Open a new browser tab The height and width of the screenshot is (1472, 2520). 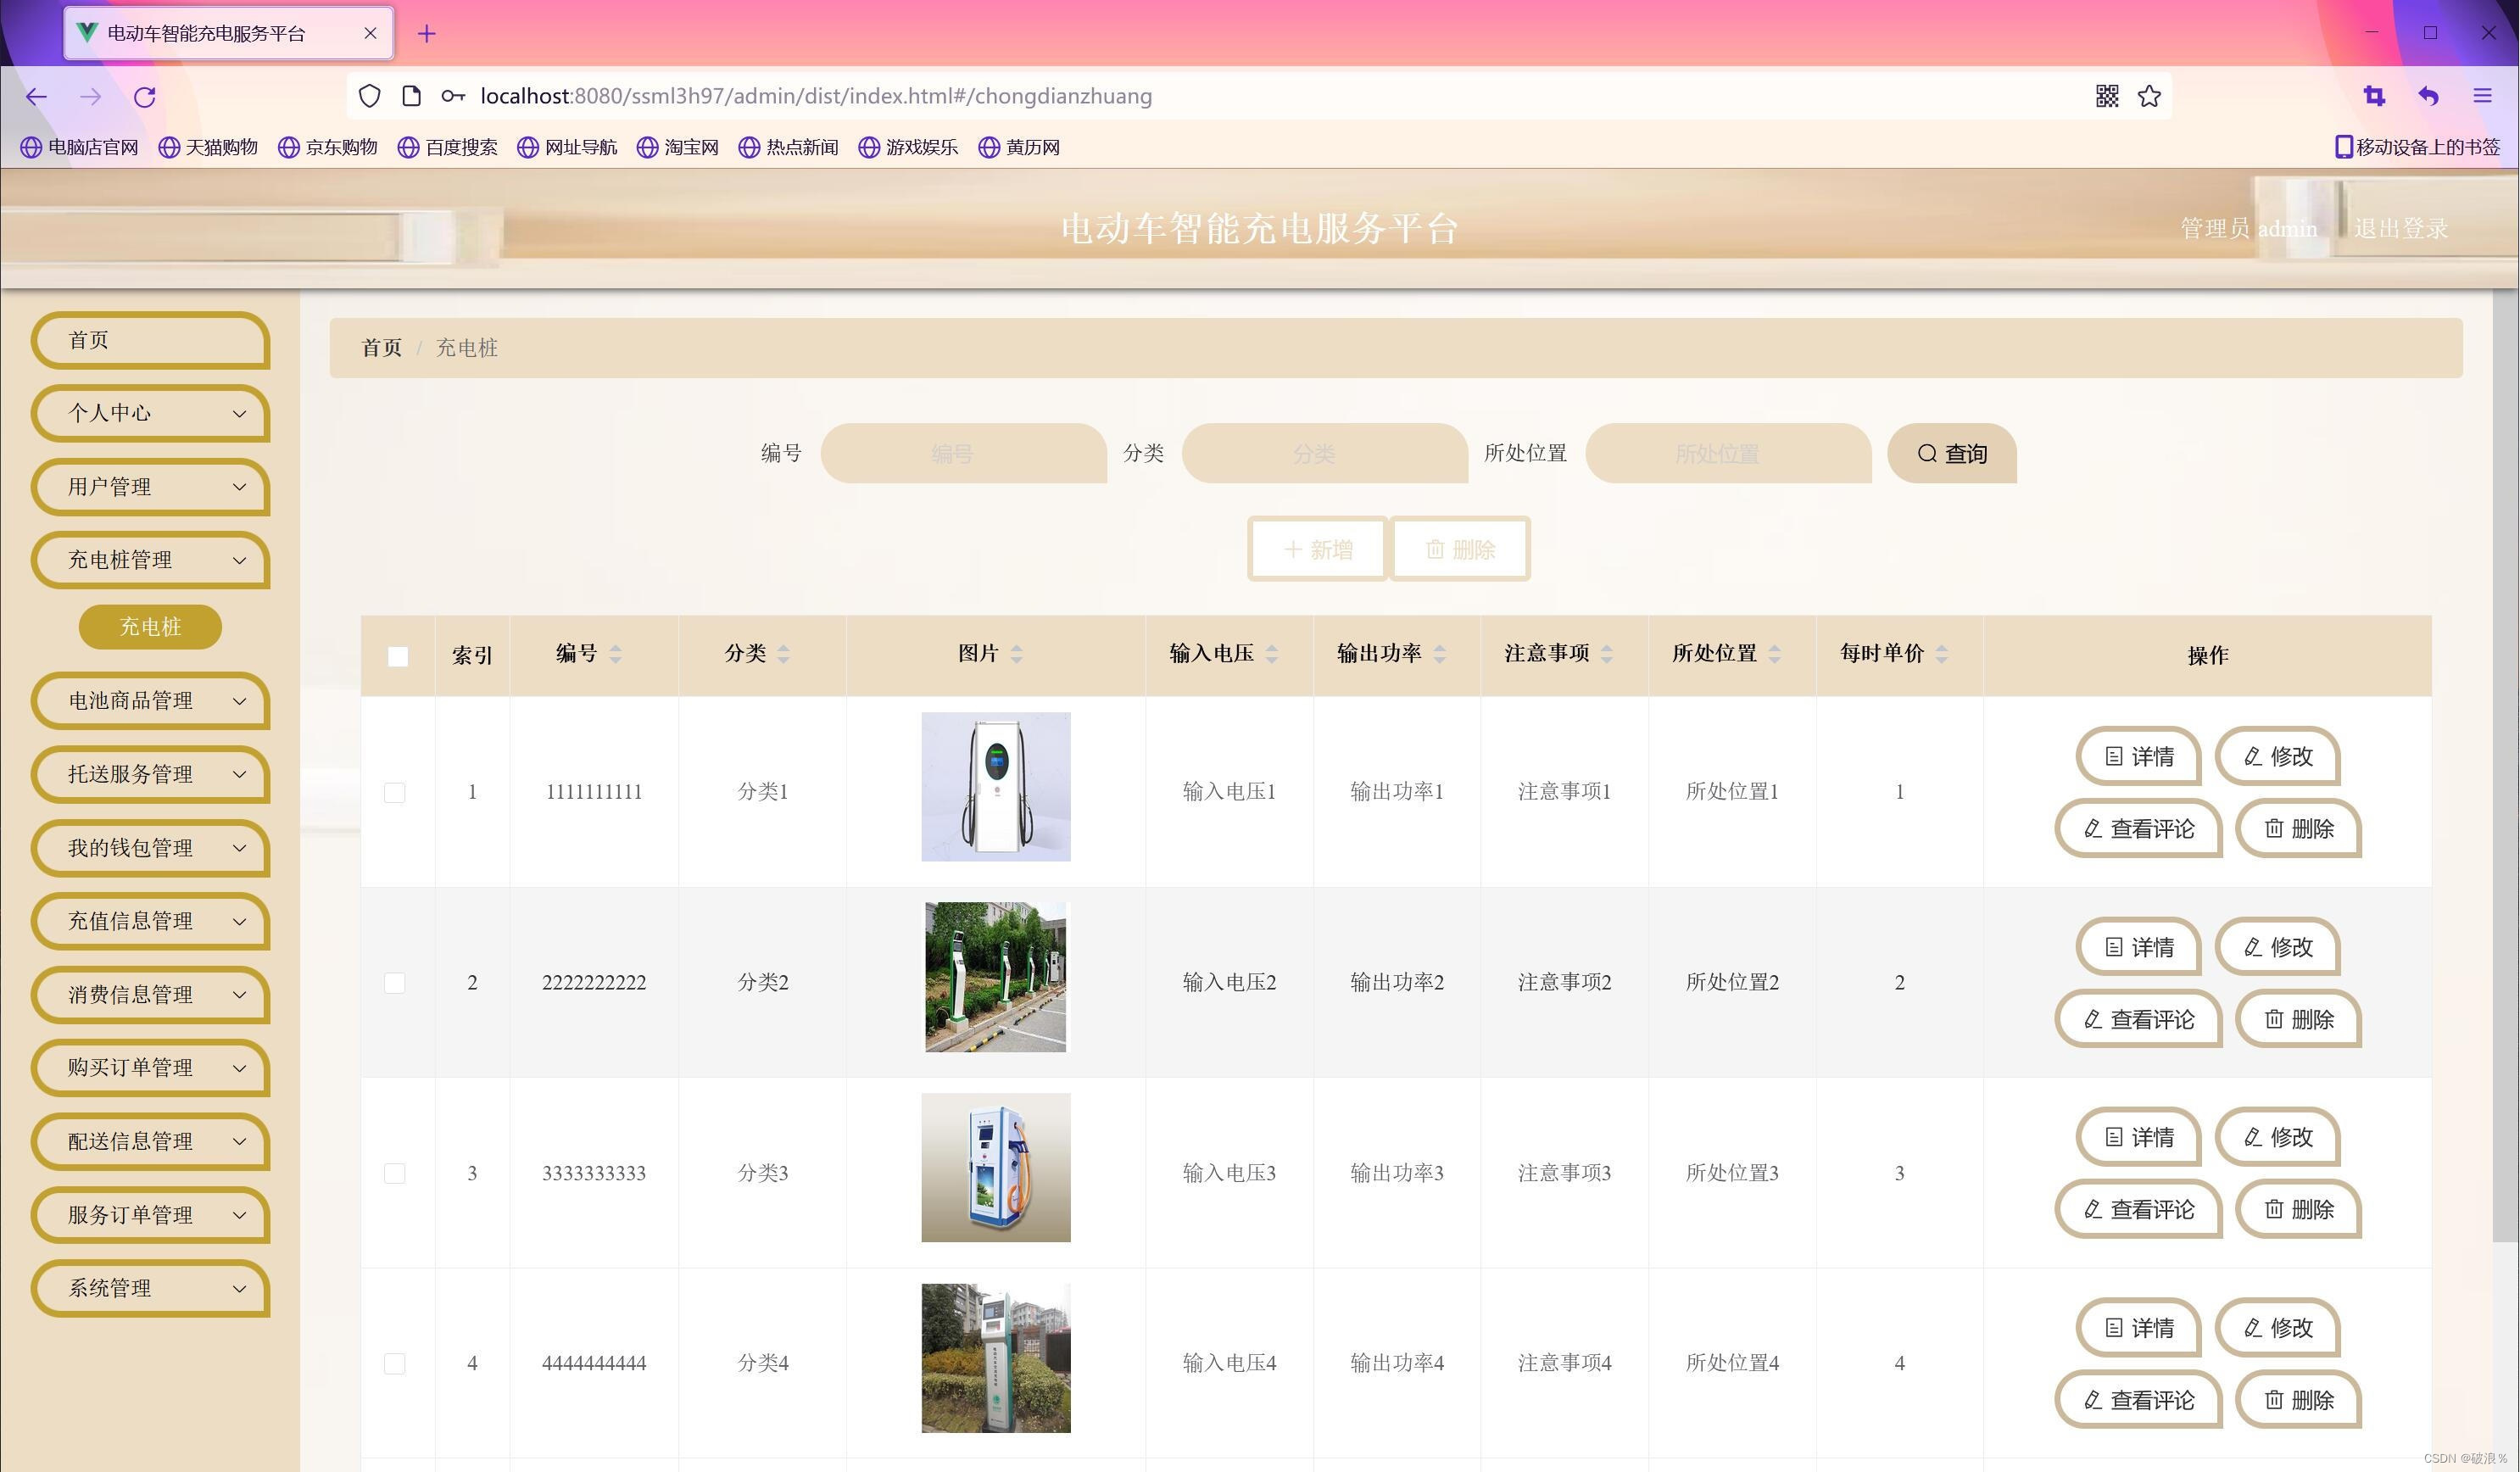point(427,34)
